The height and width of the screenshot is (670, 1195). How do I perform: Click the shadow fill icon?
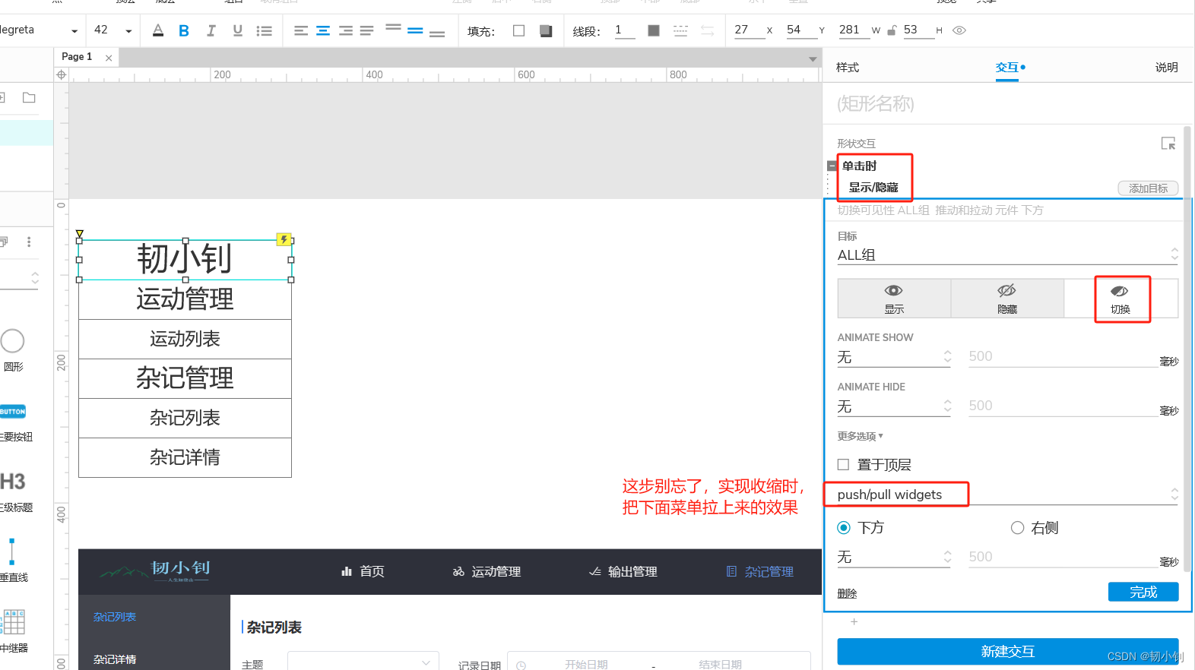click(x=546, y=30)
